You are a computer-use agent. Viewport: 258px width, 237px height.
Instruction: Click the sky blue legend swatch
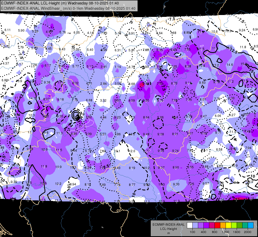point(250,225)
